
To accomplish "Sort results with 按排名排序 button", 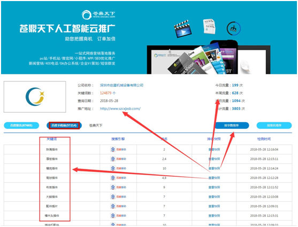I will [x=274, y=126].
